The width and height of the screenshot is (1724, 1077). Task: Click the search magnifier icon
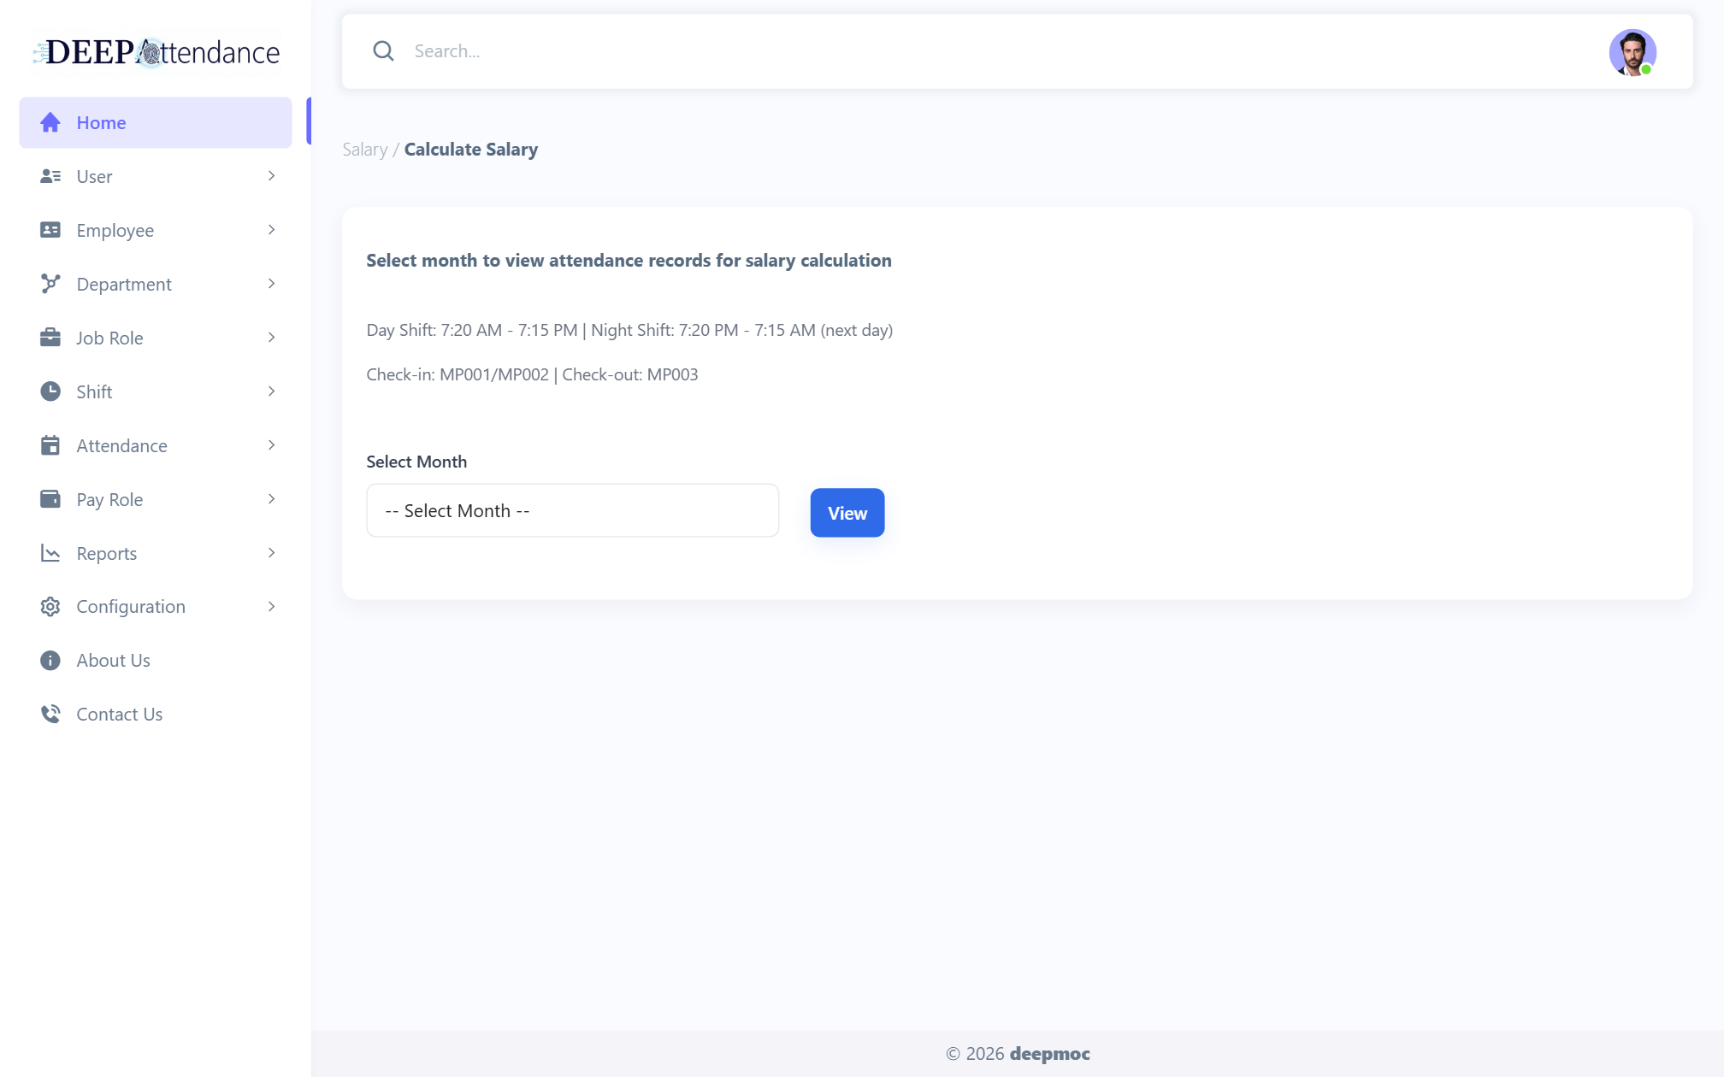click(x=383, y=51)
